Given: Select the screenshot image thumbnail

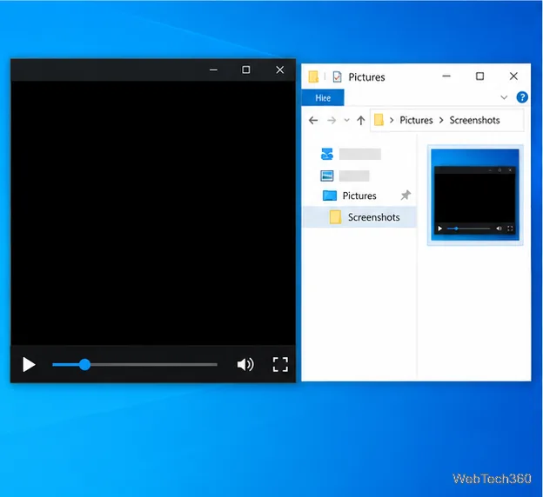Looking at the screenshot, I should [475, 195].
